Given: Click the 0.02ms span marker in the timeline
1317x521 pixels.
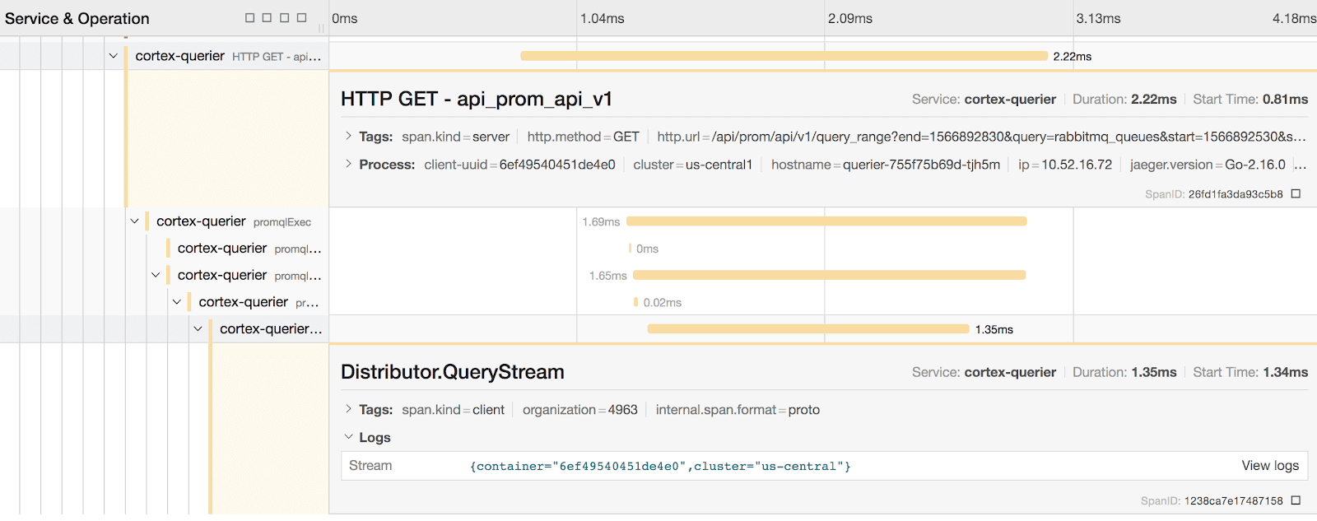Looking at the screenshot, I should (635, 302).
